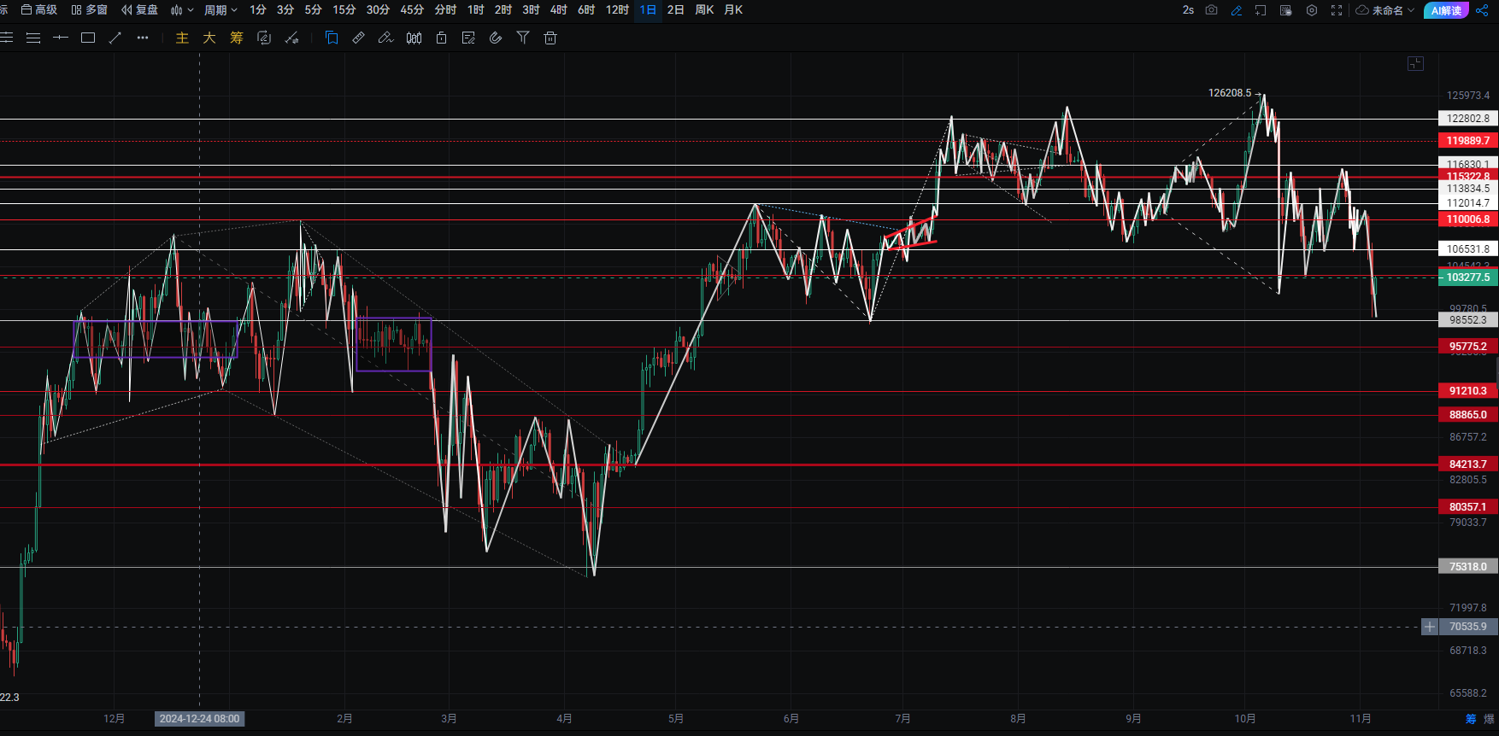Switch to the 周K weekly timeframe

pos(704,10)
